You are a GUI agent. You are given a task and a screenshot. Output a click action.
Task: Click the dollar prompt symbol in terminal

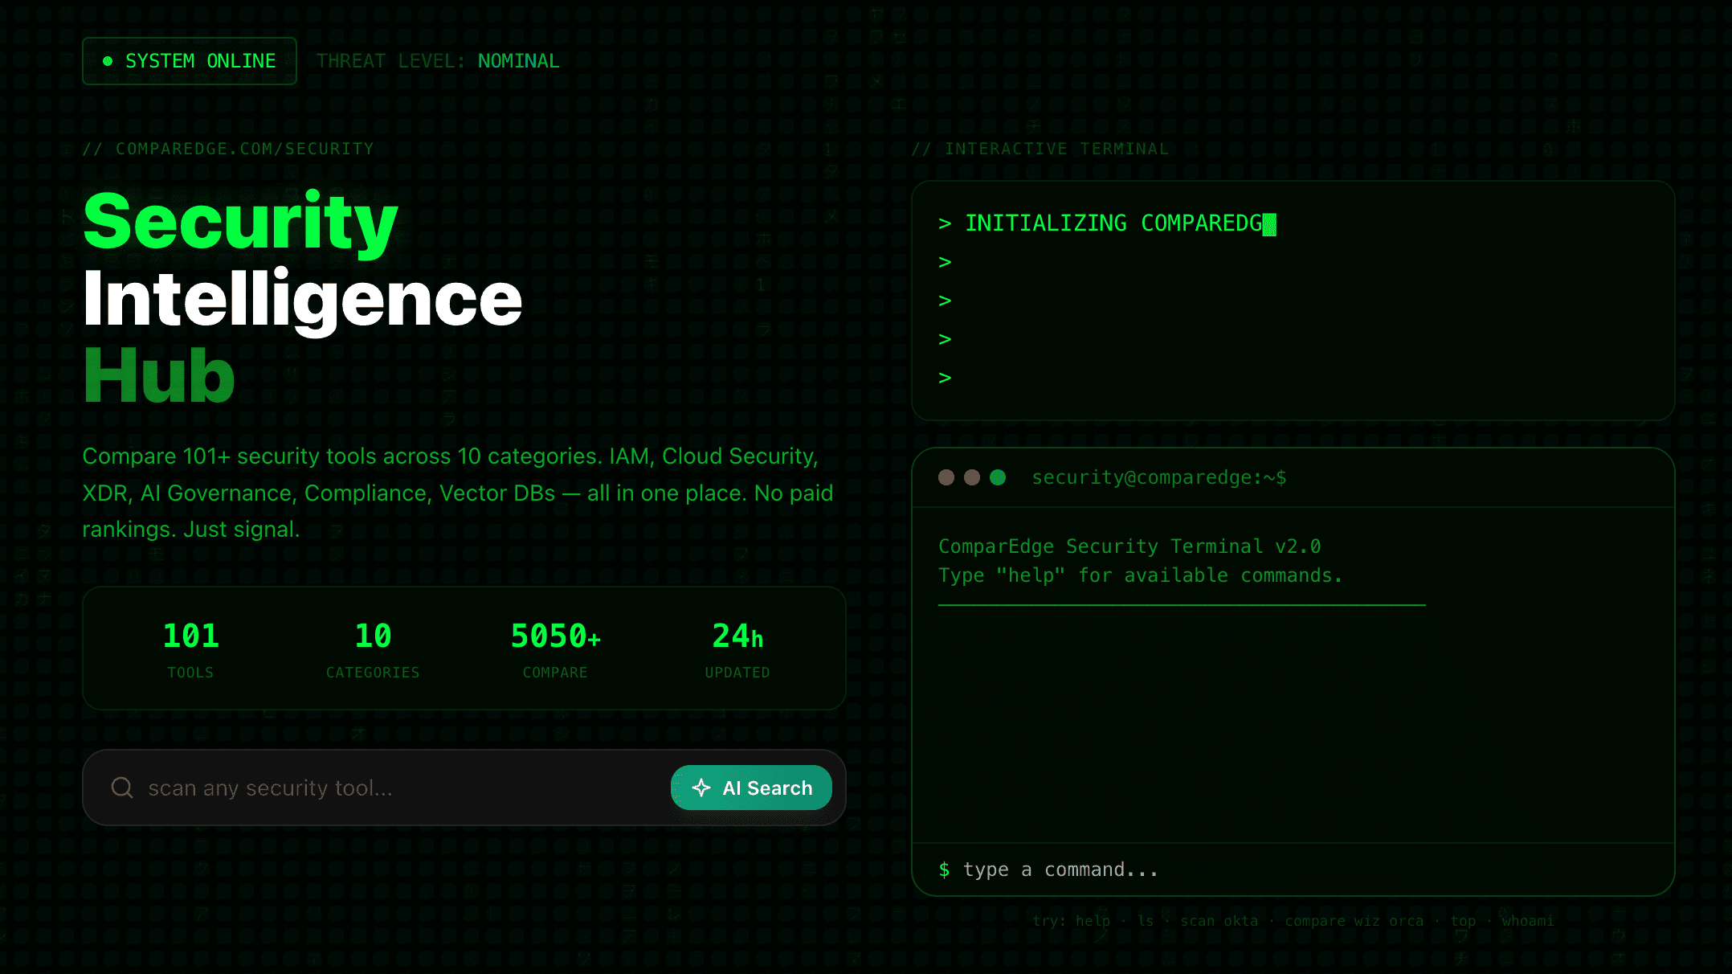click(x=945, y=870)
